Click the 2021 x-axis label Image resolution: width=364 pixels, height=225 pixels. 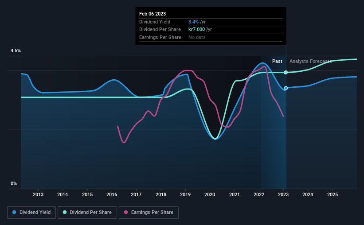pyautogui.click(x=235, y=194)
